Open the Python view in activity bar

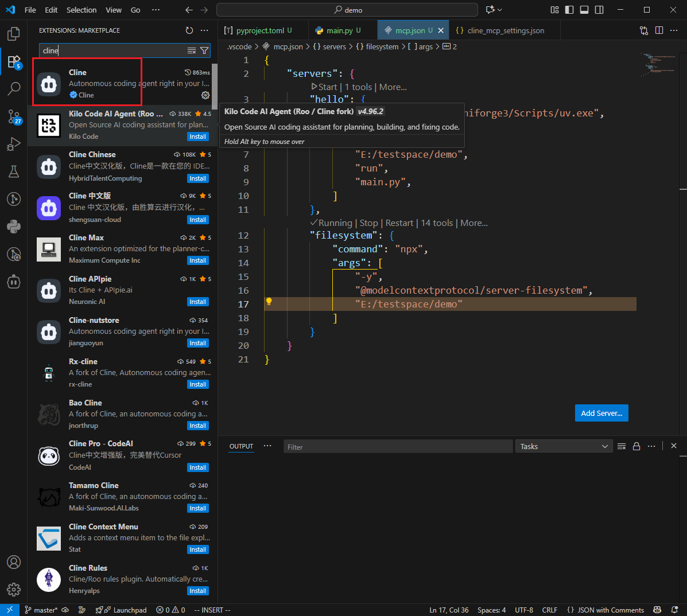tap(14, 227)
